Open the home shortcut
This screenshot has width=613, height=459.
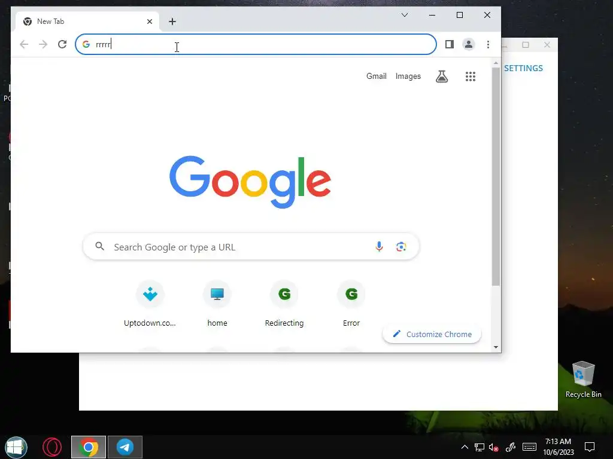tap(217, 304)
